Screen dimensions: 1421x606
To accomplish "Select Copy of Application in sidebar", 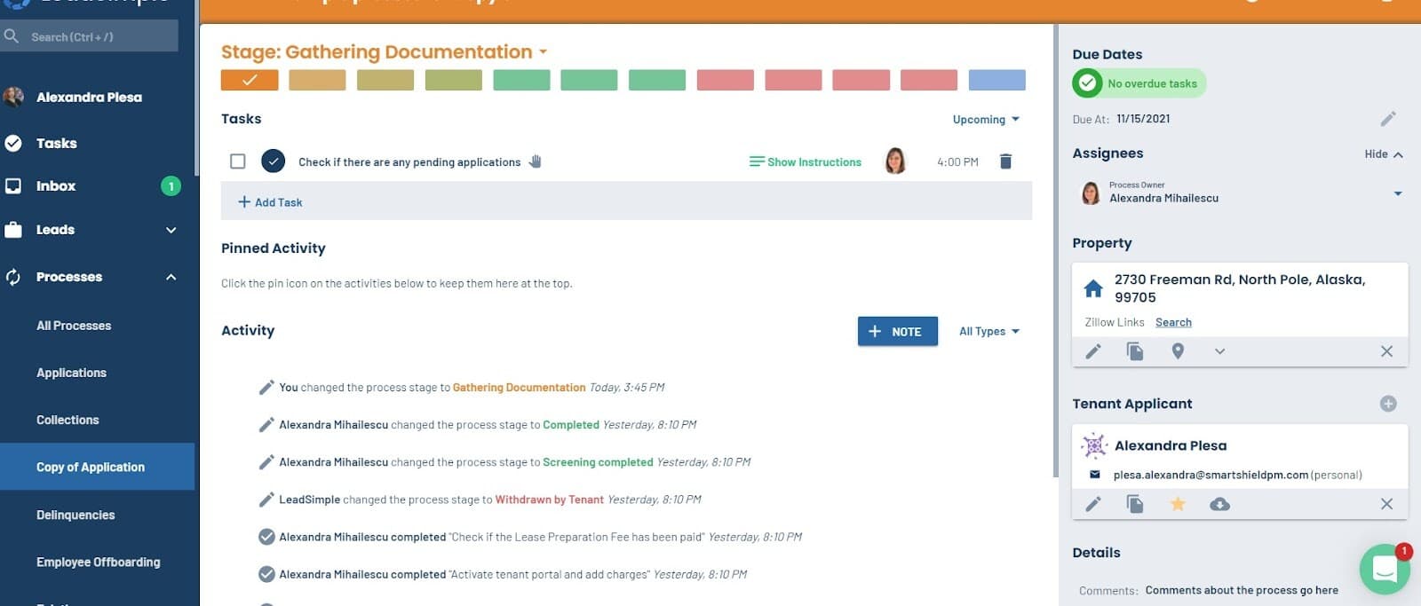I will coord(97,467).
